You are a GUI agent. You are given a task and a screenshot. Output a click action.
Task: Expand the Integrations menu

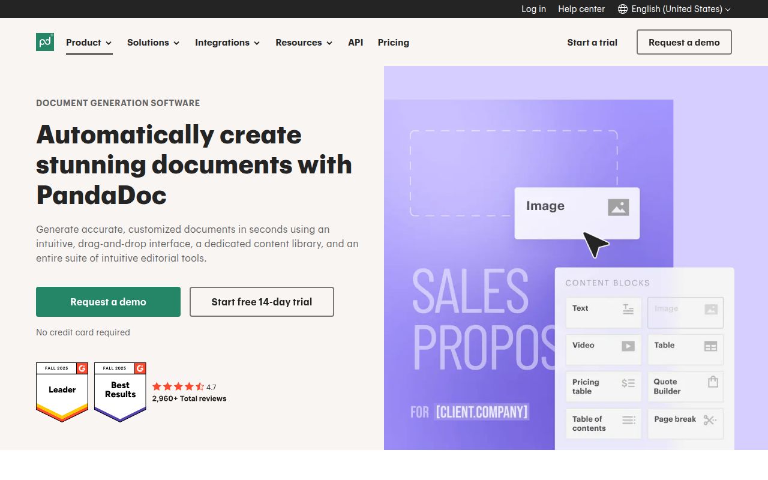[x=227, y=43]
